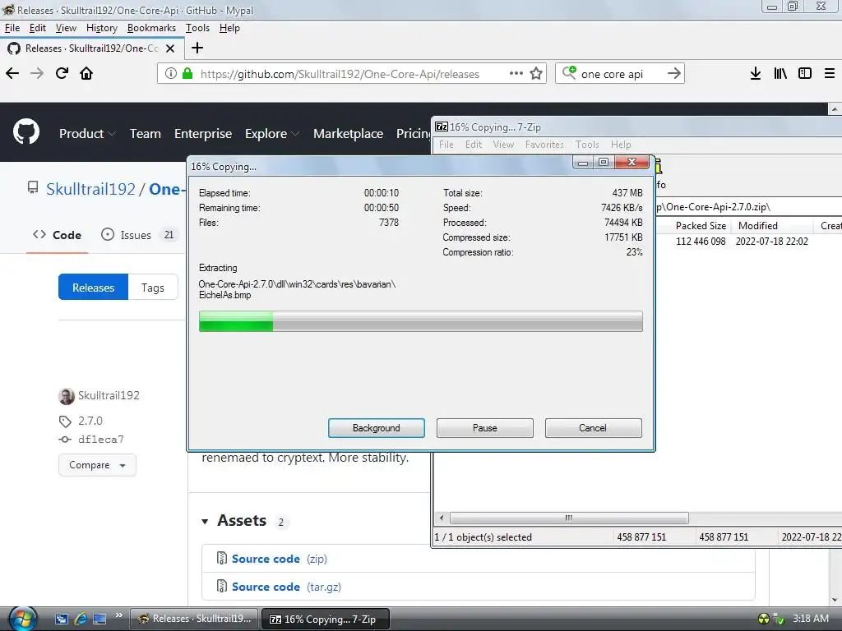
Task: Open the Compare dropdown button
Action: point(97,465)
